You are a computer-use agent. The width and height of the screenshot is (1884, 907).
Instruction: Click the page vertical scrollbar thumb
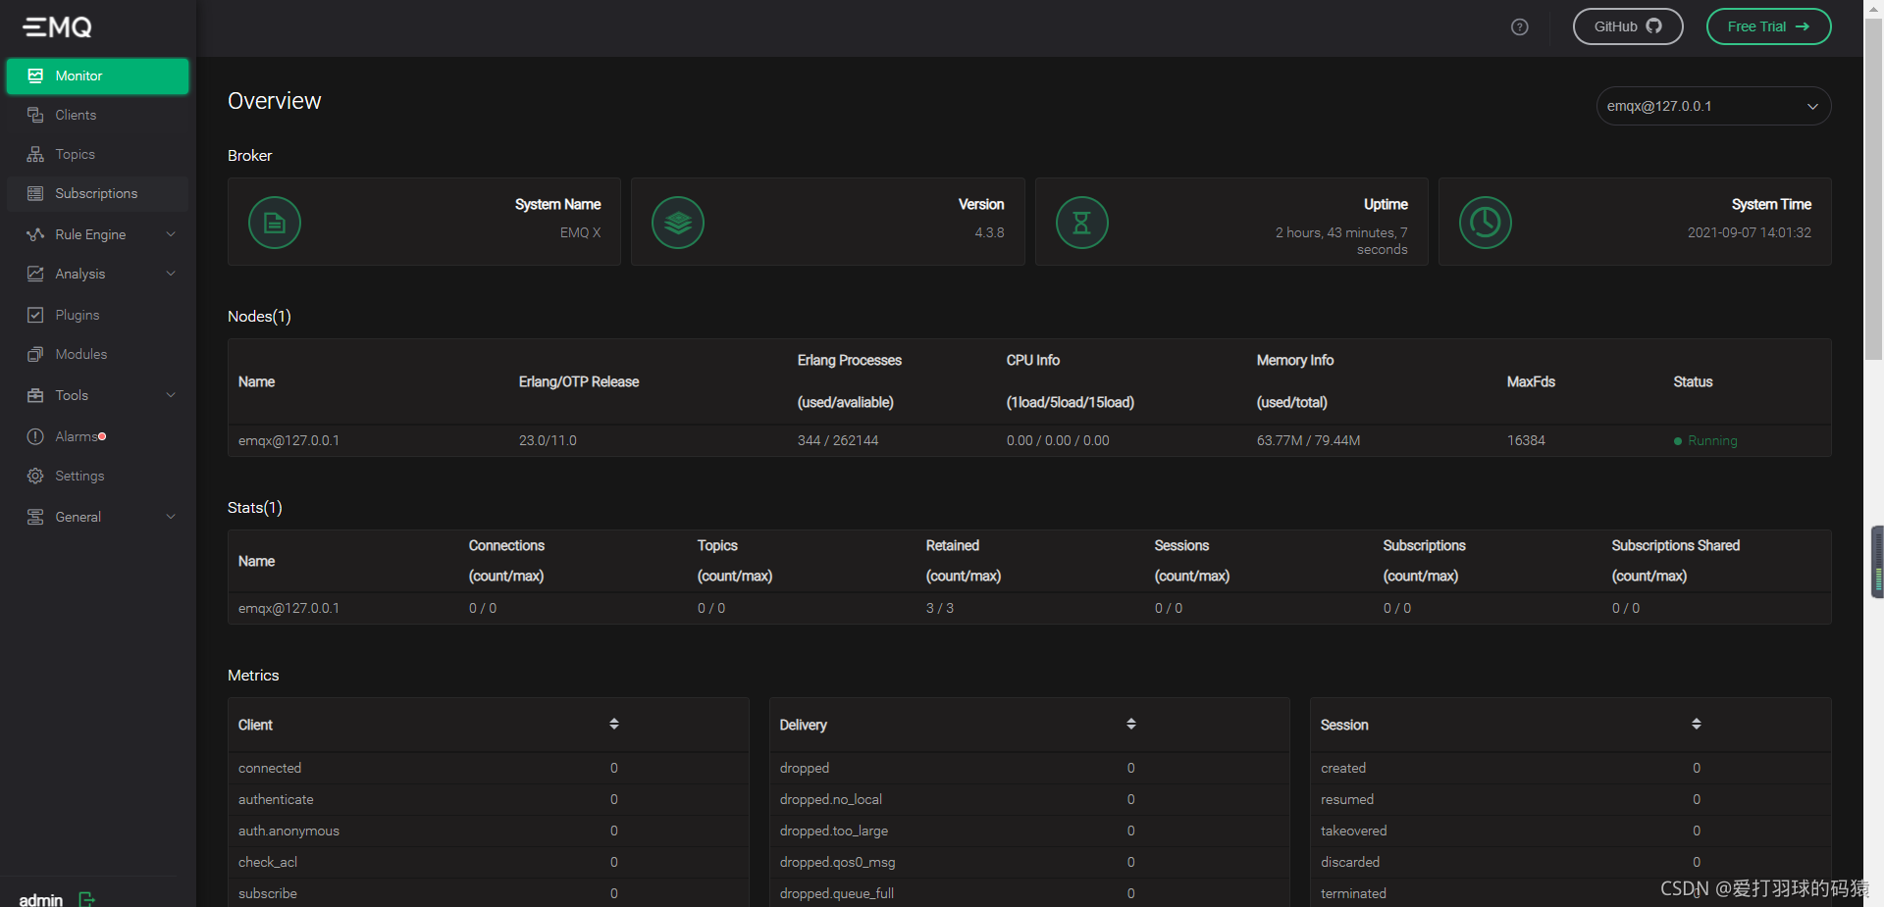pos(1873,191)
